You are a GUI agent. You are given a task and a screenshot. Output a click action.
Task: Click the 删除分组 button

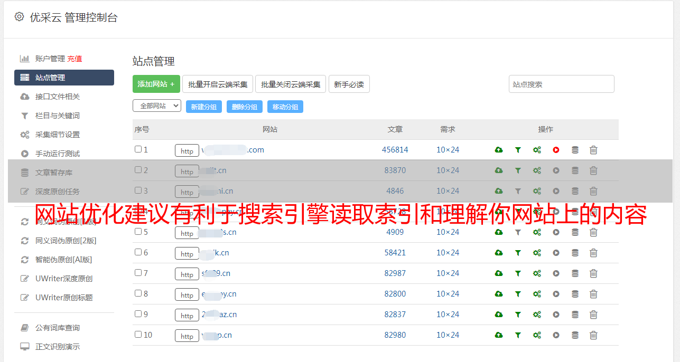(x=245, y=107)
